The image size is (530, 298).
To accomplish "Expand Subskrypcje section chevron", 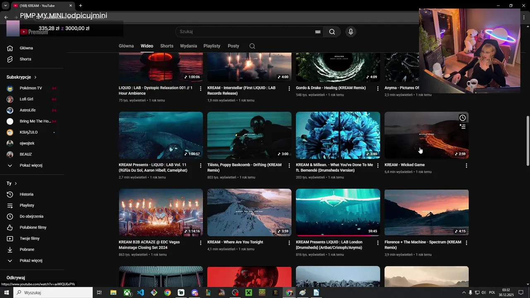I will pyautogui.click(x=35, y=77).
